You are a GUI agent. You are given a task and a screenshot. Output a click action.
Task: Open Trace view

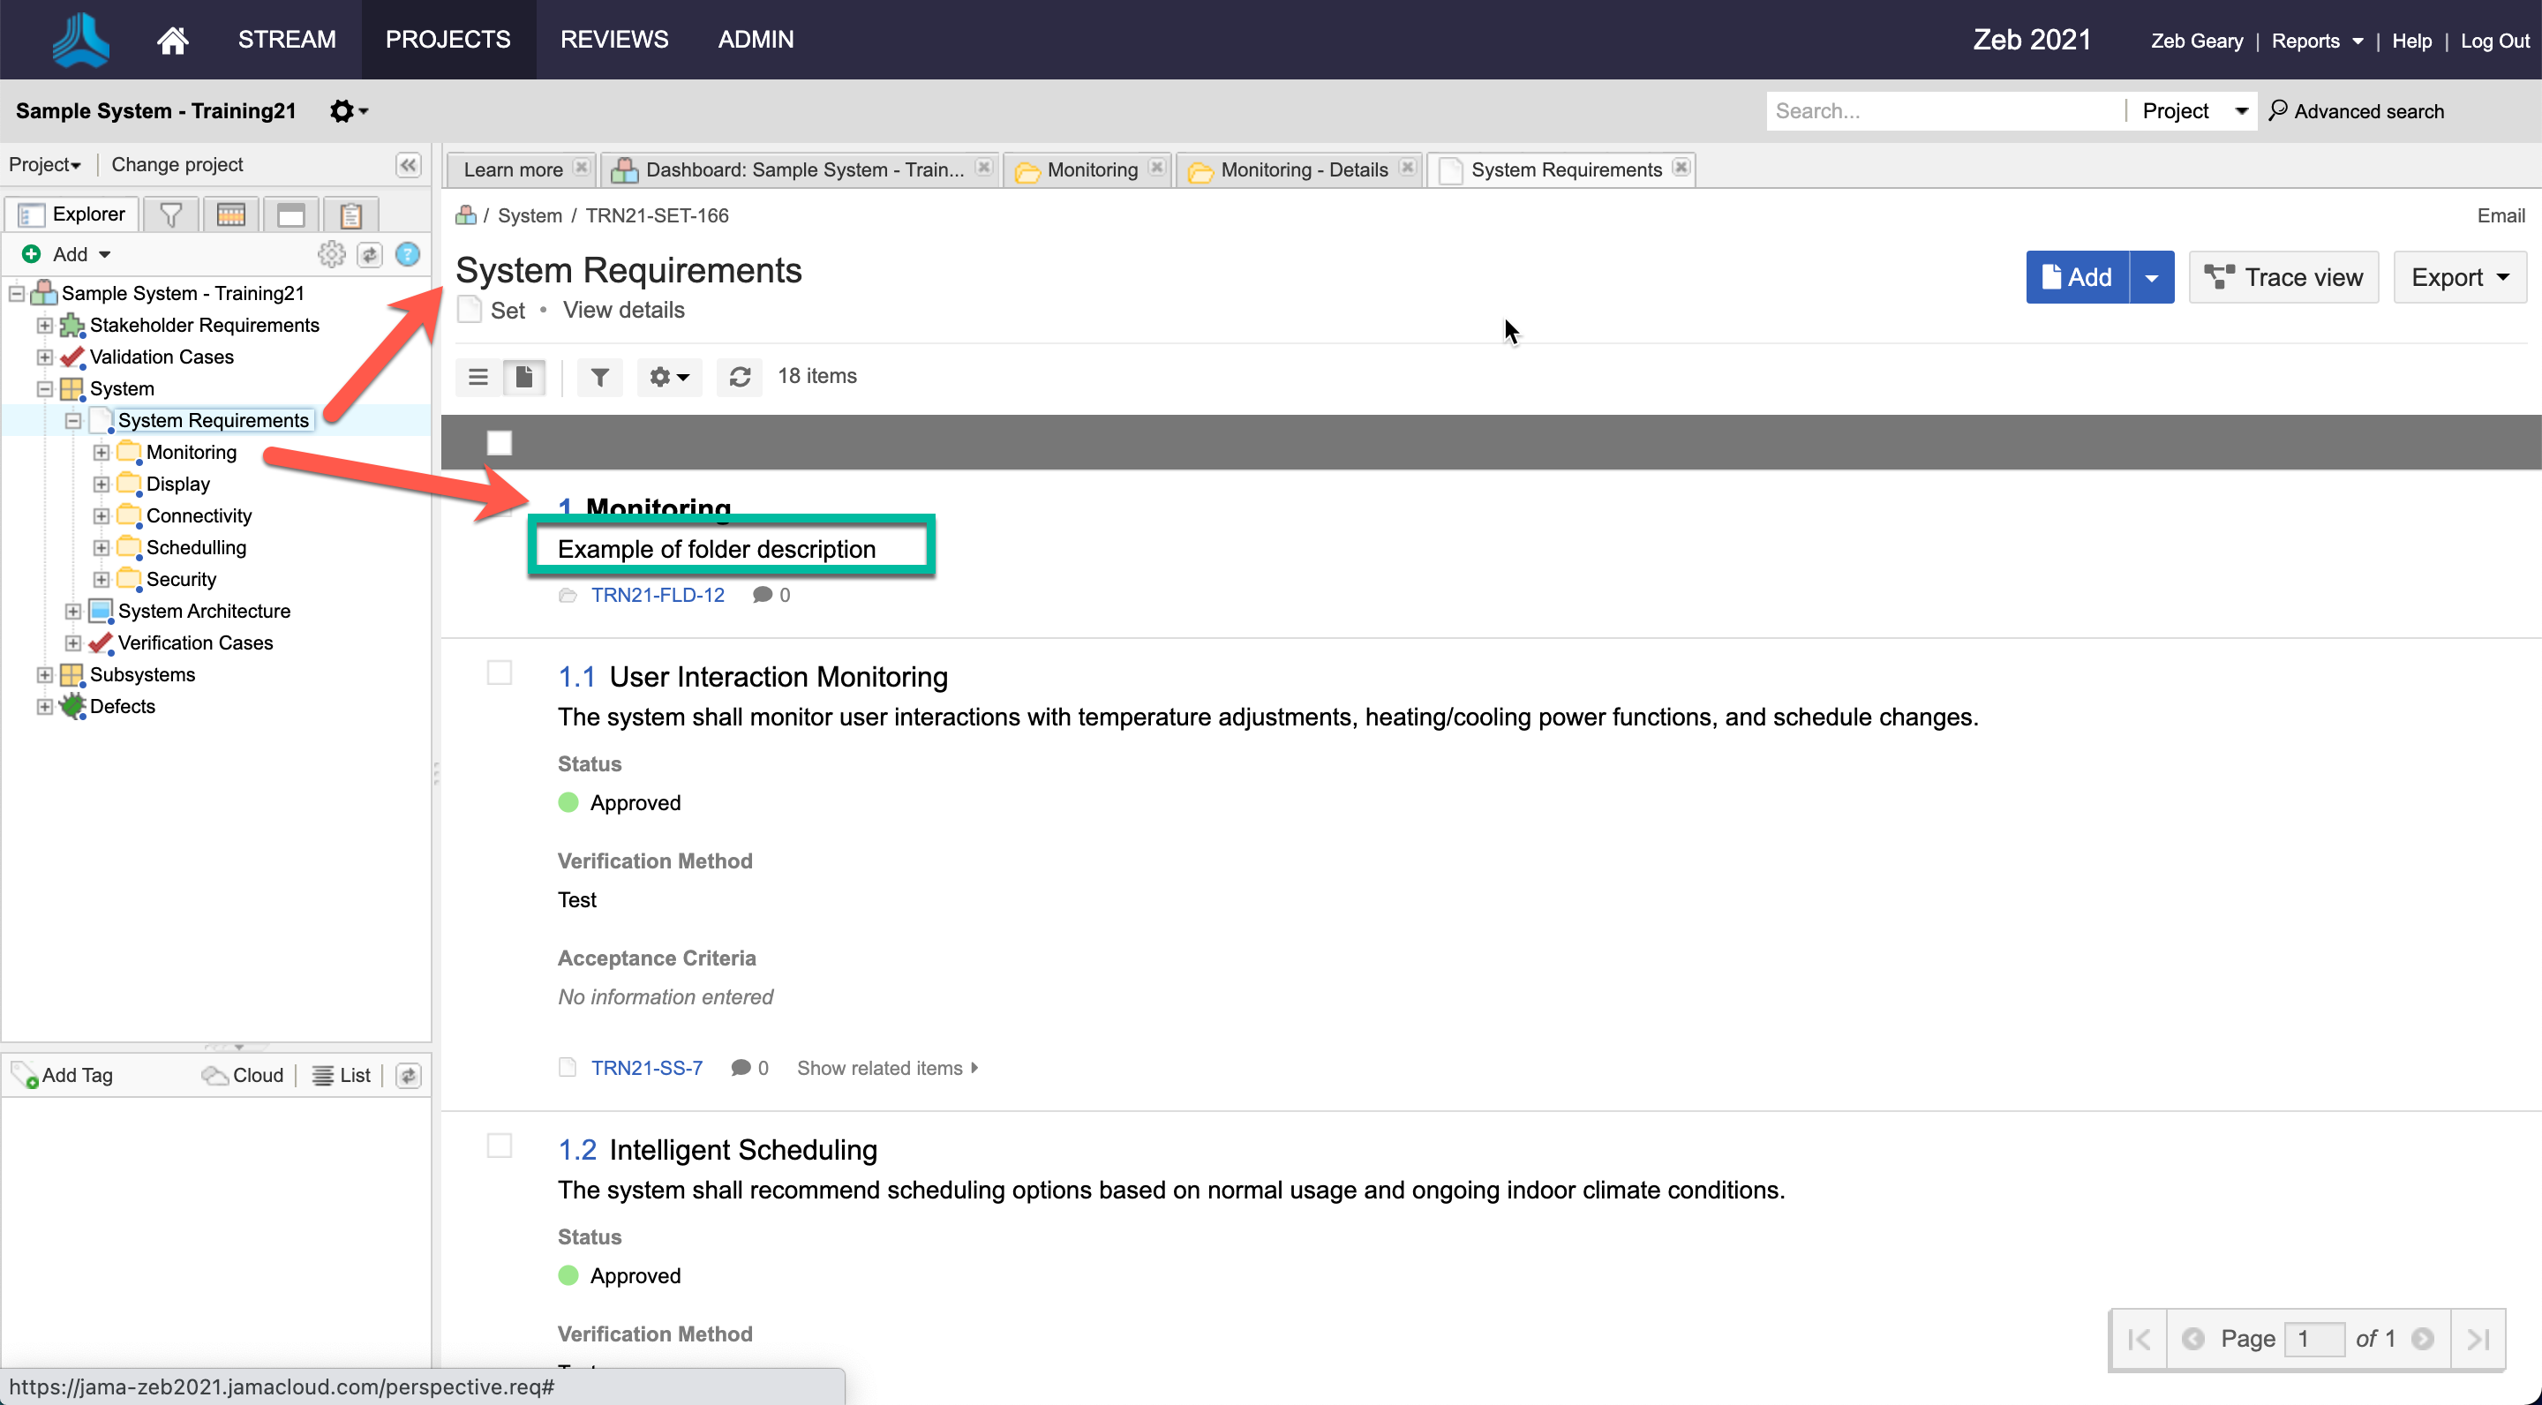click(x=2283, y=277)
